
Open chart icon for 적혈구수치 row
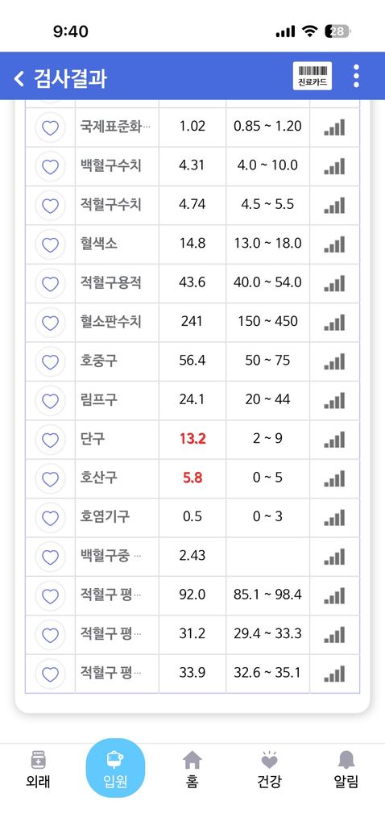point(334,205)
